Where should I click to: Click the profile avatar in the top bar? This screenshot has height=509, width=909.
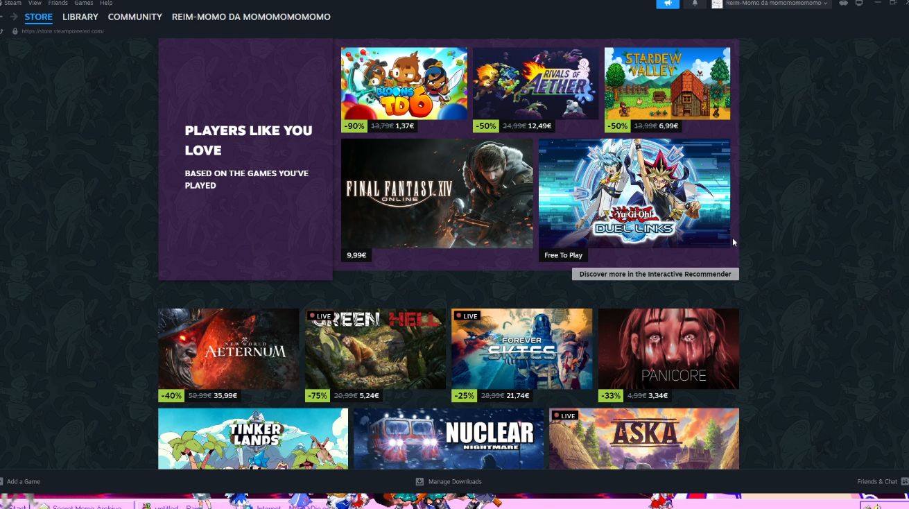coord(717,3)
